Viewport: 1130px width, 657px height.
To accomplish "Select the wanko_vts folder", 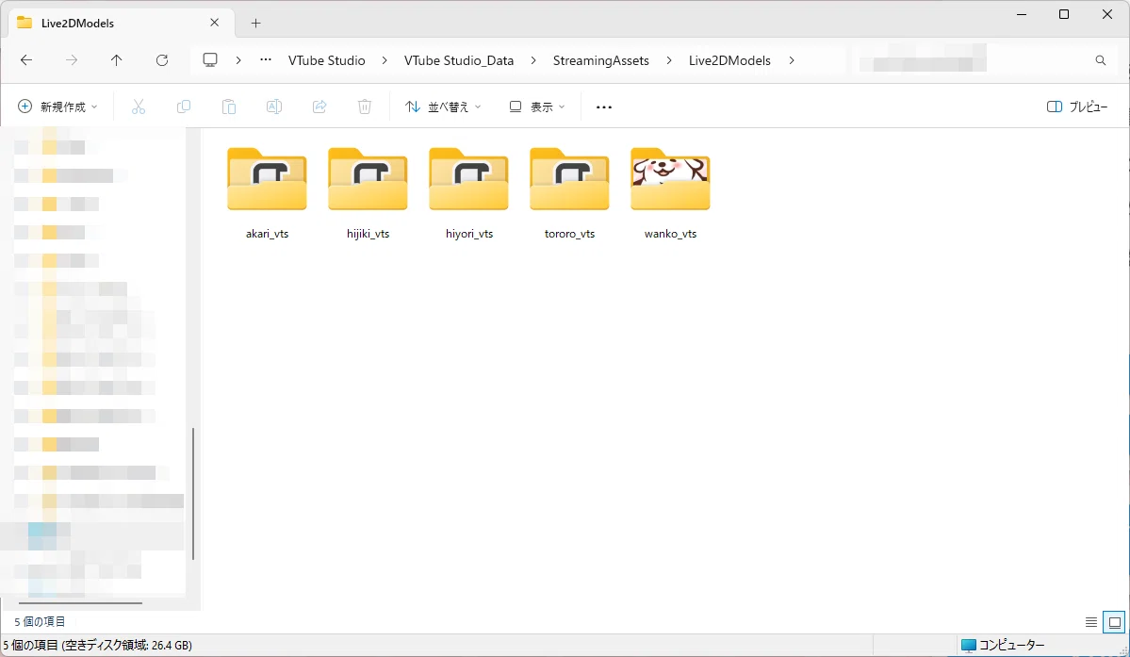I will pos(670,193).
